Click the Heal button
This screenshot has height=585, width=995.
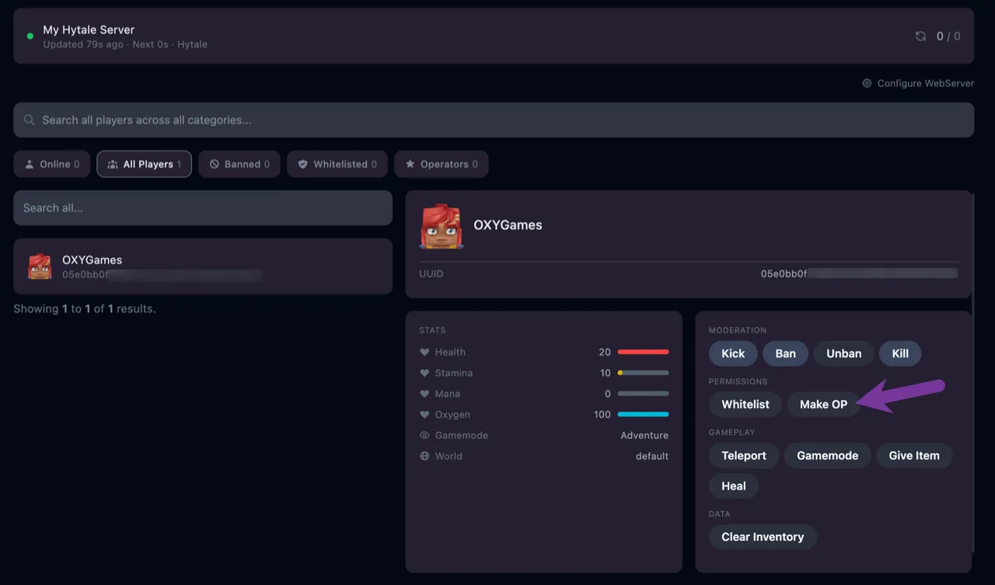[x=734, y=486]
